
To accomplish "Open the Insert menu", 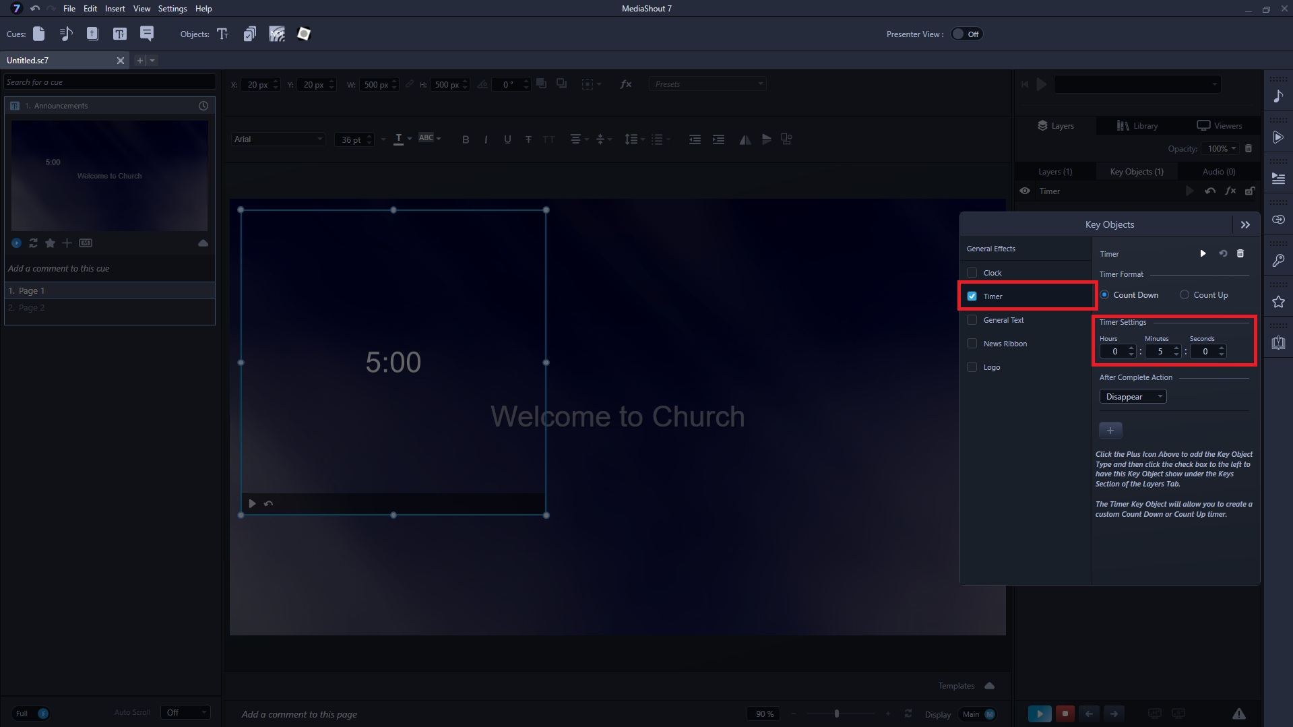I will (115, 9).
